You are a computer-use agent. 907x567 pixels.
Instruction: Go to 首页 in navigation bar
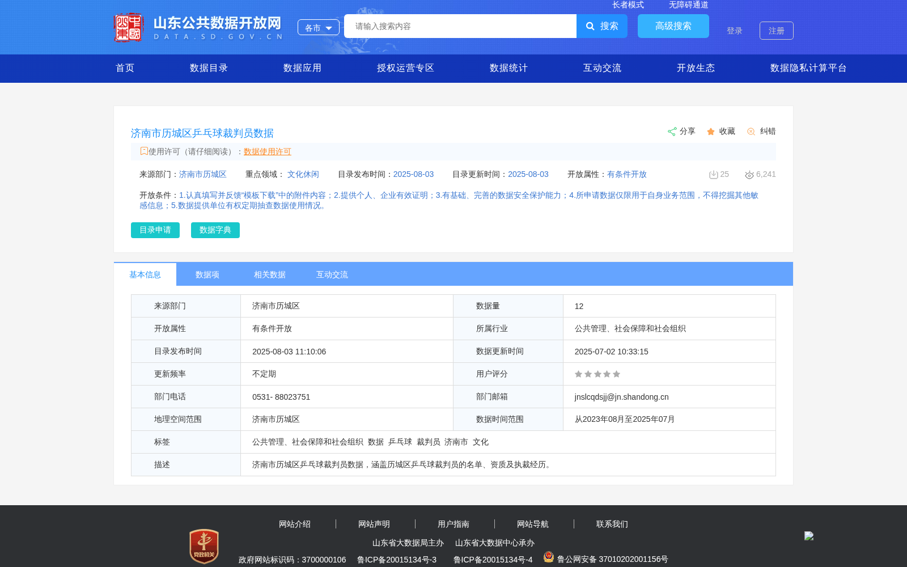(125, 68)
